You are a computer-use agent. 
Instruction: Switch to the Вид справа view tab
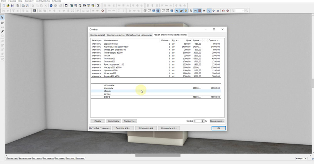tap(60, 158)
